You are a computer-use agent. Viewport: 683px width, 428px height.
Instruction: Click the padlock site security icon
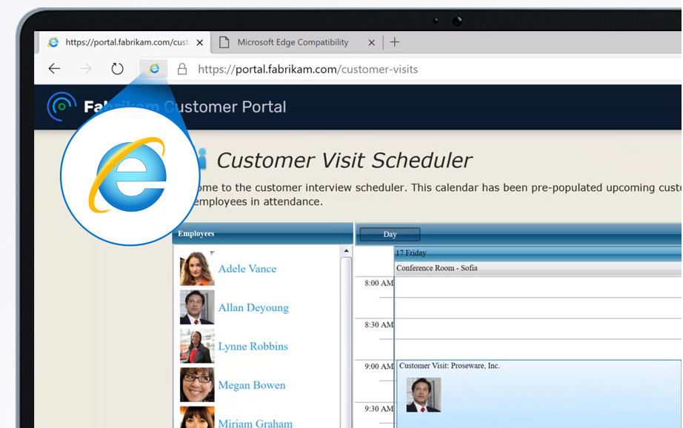[x=182, y=69]
